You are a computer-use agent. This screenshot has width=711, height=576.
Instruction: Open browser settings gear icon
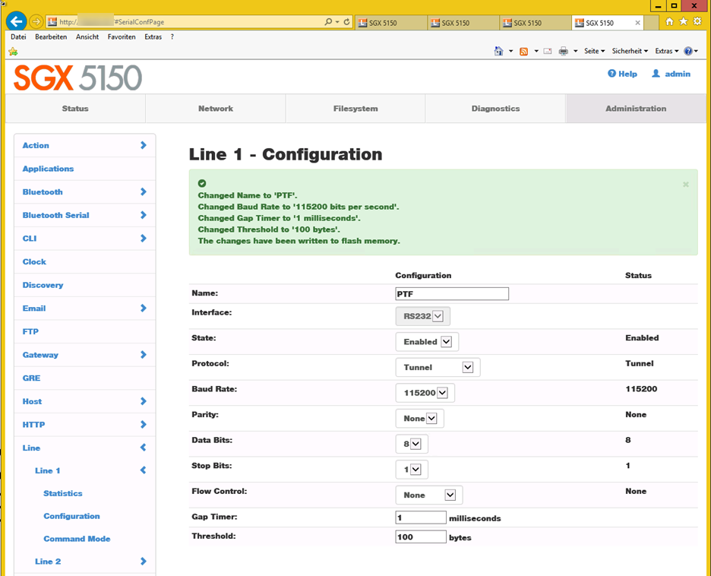[x=697, y=21]
